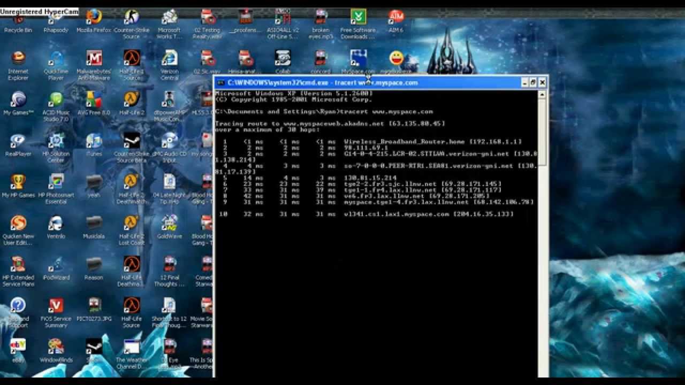
Task: Click hop 6 tge2-2.fr3.sjc.llnw.net line
Action: click(362, 184)
